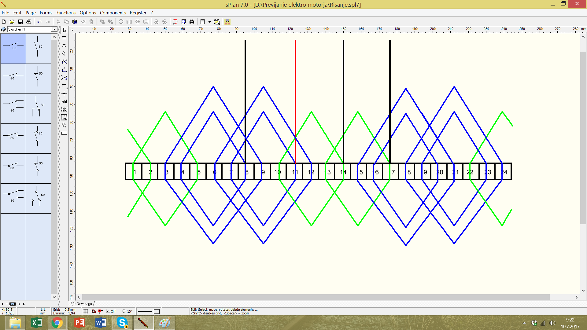Select the image insert tool
The image size is (587, 330).
pyautogui.click(x=64, y=117)
